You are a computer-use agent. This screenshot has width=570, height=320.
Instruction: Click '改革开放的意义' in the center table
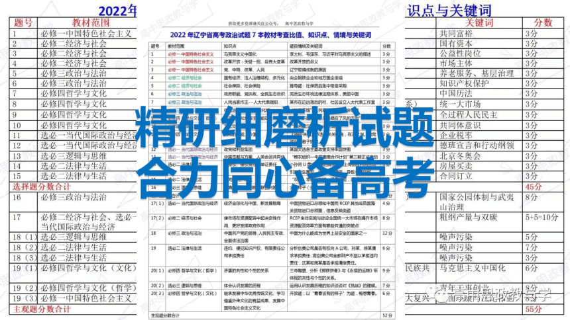tap(304, 61)
